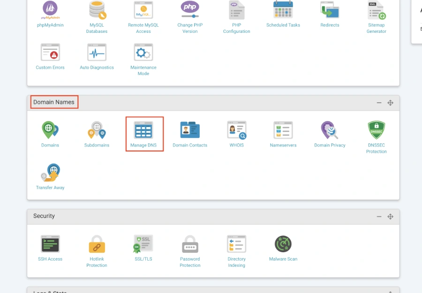Collapse the Domain Names section
Viewport: 422px width, 293px height.
point(379,103)
